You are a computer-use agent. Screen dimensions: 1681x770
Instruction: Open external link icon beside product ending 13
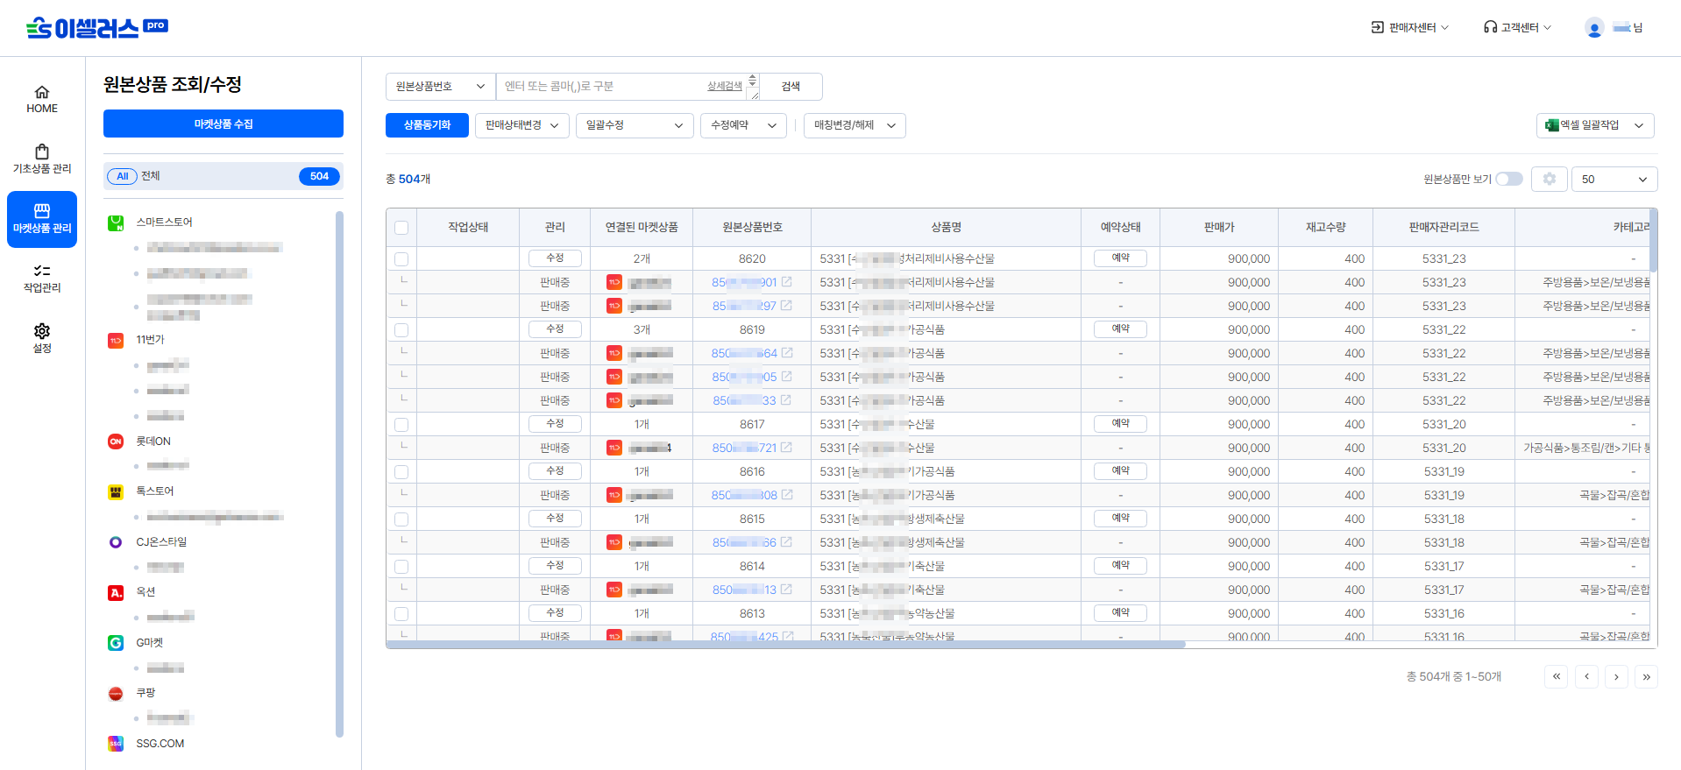click(x=786, y=590)
